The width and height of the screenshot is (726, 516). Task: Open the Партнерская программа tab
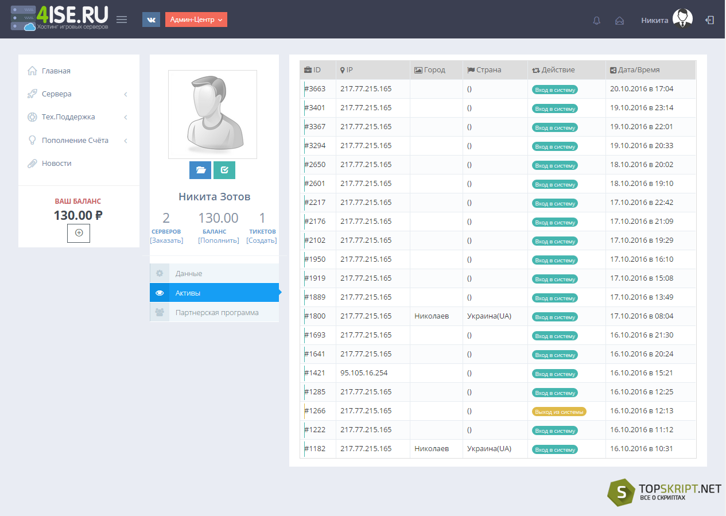(214, 312)
